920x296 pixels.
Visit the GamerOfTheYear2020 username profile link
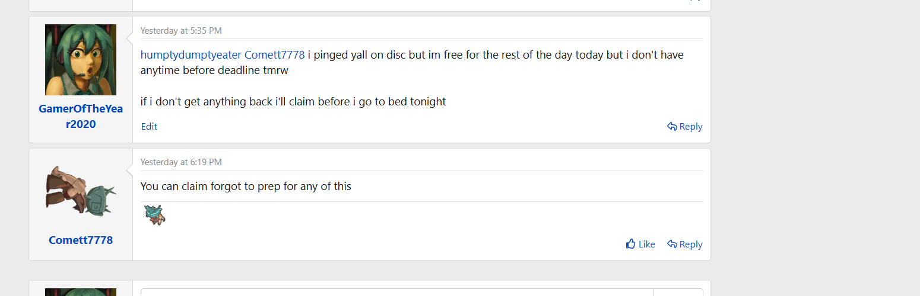point(81,117)
